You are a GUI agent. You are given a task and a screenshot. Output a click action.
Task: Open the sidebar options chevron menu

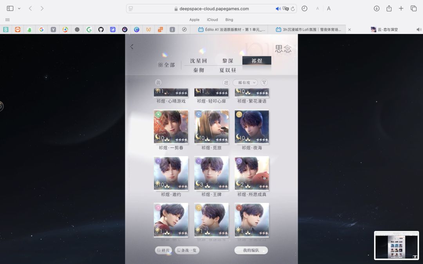pos(19,8)
